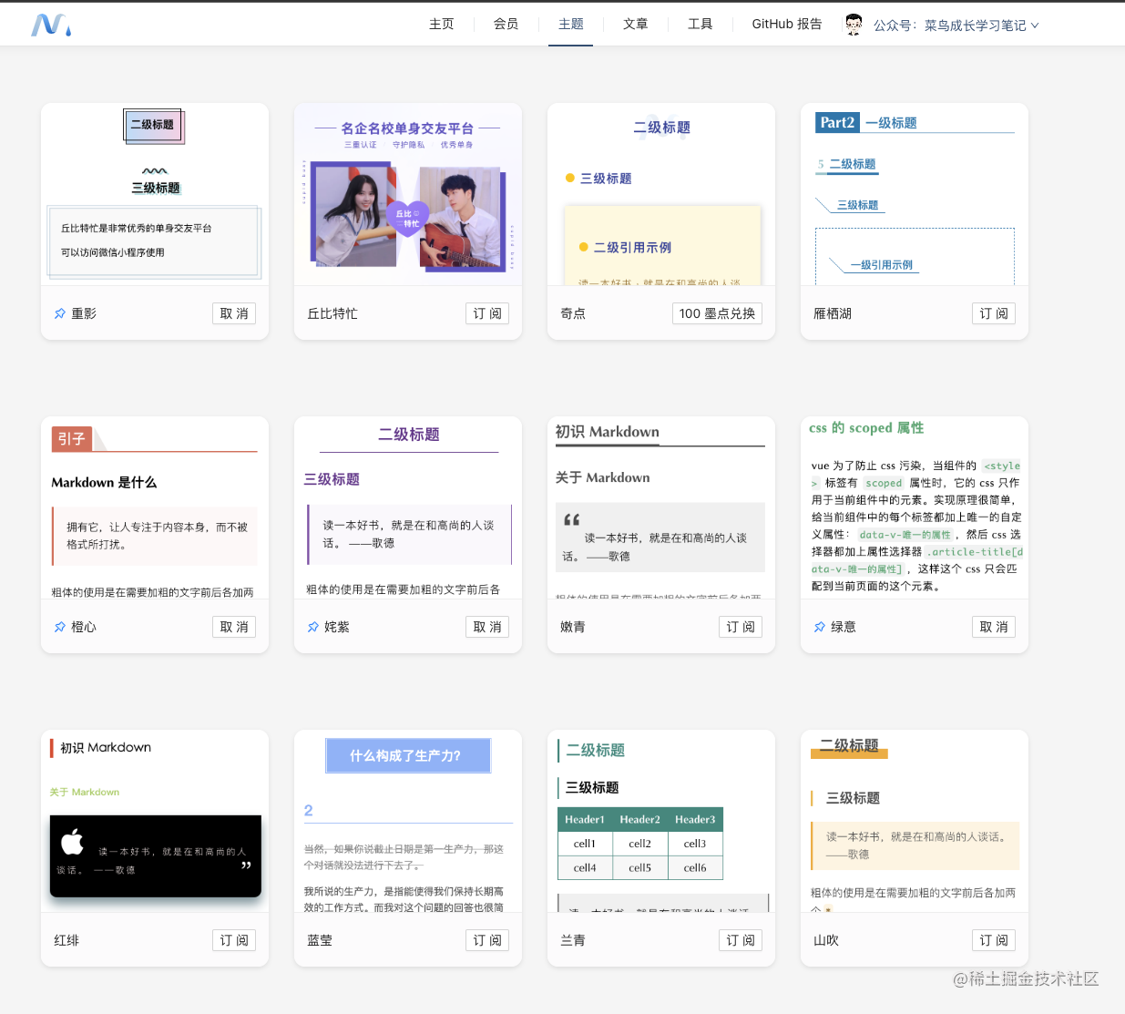
Task: Click the 雁栖湖 theme name label
Action: point(833,313)
